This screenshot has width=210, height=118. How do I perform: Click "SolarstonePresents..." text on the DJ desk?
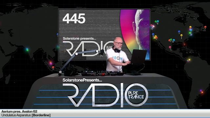tap(82, 80)
